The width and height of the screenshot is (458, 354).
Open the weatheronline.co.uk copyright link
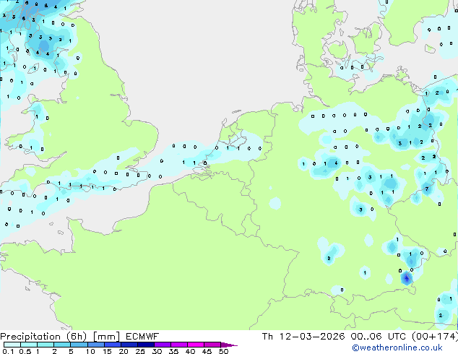(397, 347)
